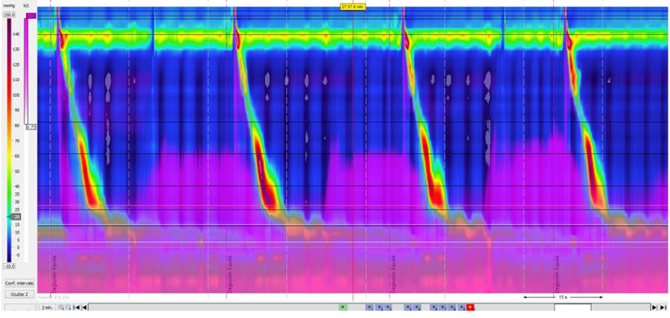
Task: Open the 2 min. time scale selector
Action: (x=47, y=307)
